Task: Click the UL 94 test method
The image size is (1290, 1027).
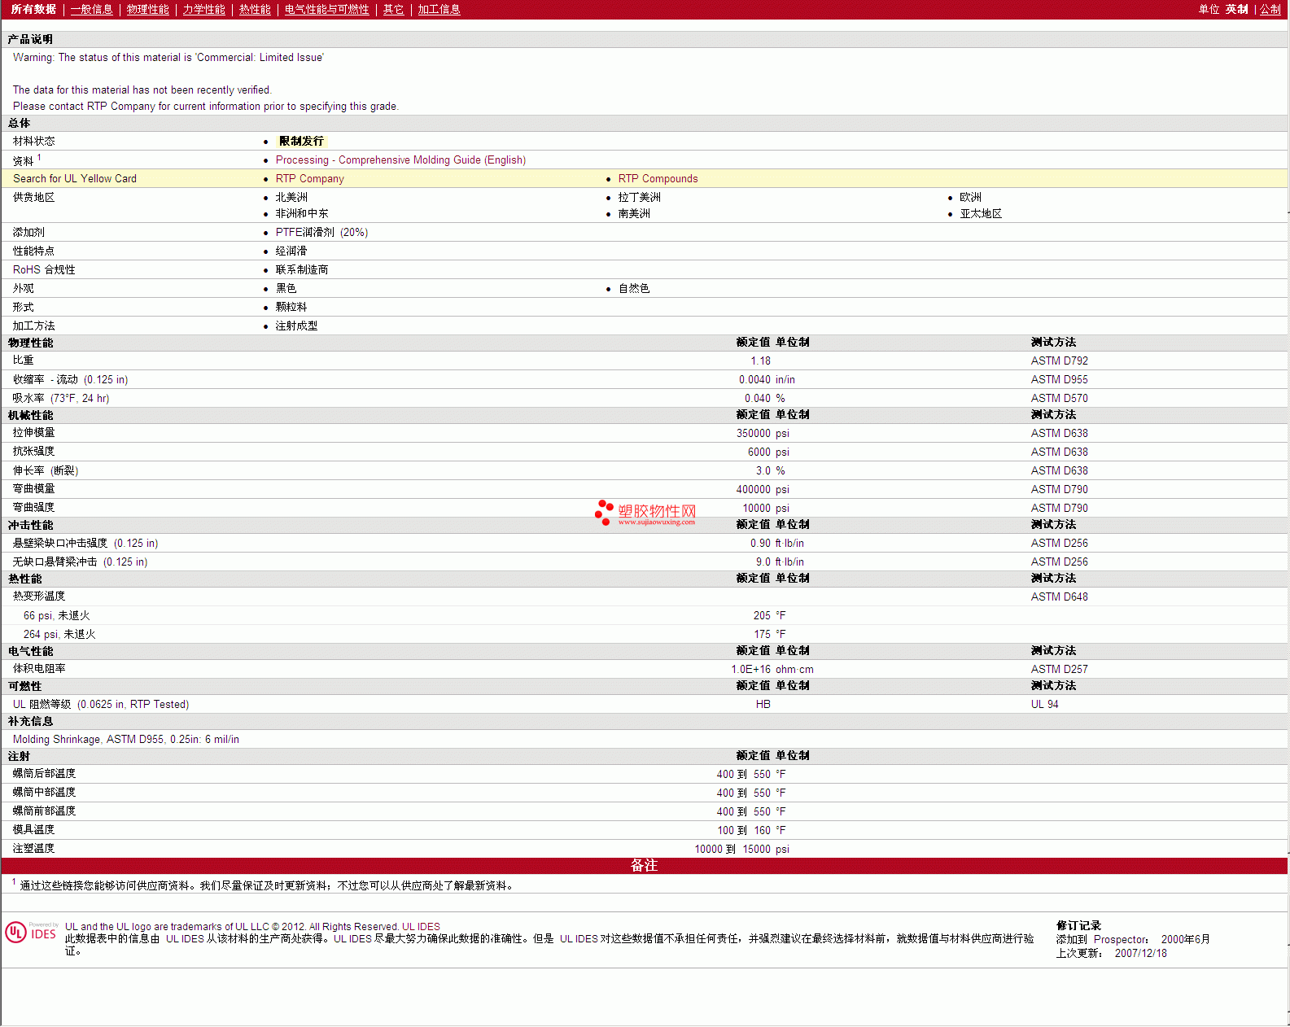Action: click(1044, 705)
